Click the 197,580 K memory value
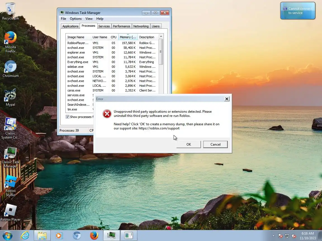322x241 pixels. (129, 43)
